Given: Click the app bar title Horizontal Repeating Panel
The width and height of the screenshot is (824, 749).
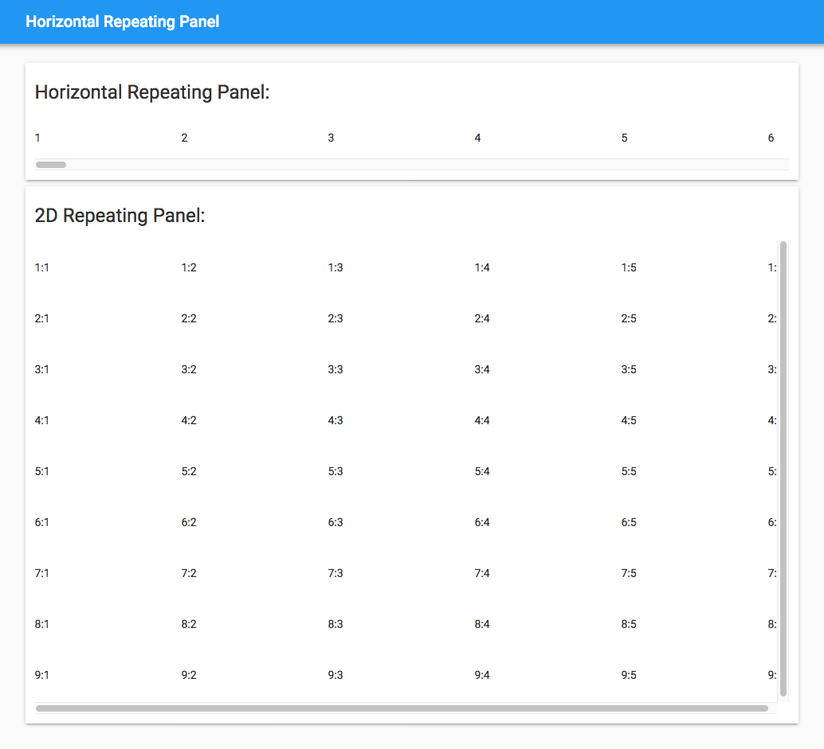Looking at the screenshot, I should (x=122, y=21).
